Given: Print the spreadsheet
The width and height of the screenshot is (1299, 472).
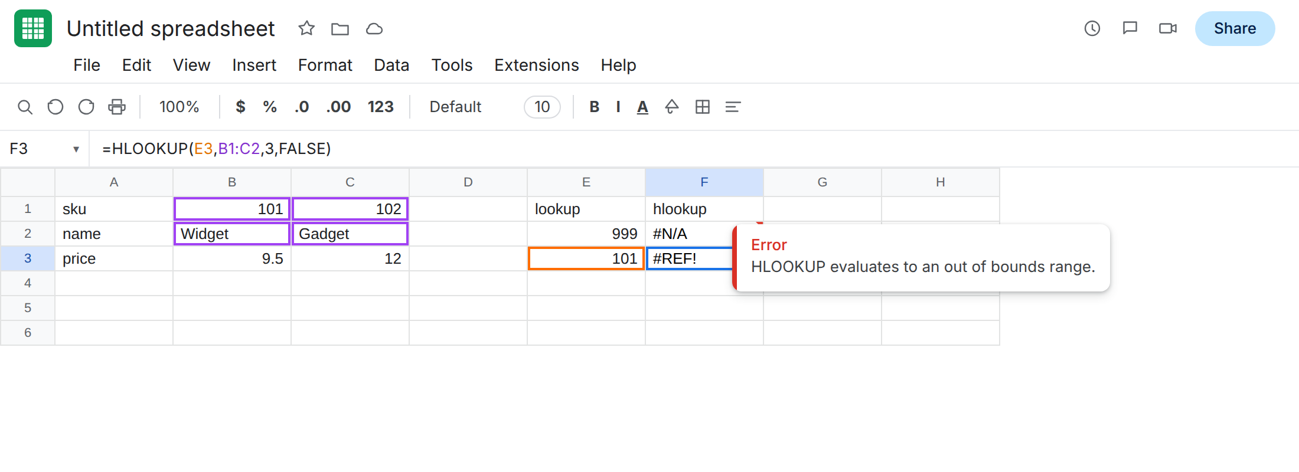Looking at the screenshot, I should click(117, 107).
